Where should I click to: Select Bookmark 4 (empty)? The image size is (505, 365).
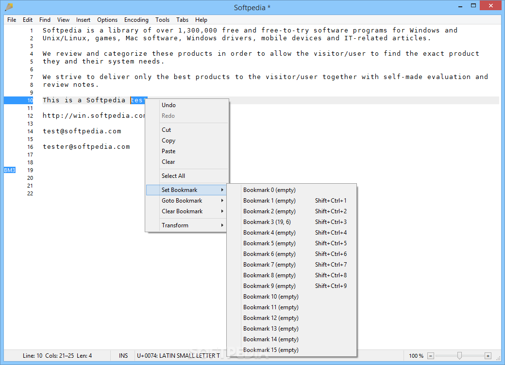tap(292, 233)
